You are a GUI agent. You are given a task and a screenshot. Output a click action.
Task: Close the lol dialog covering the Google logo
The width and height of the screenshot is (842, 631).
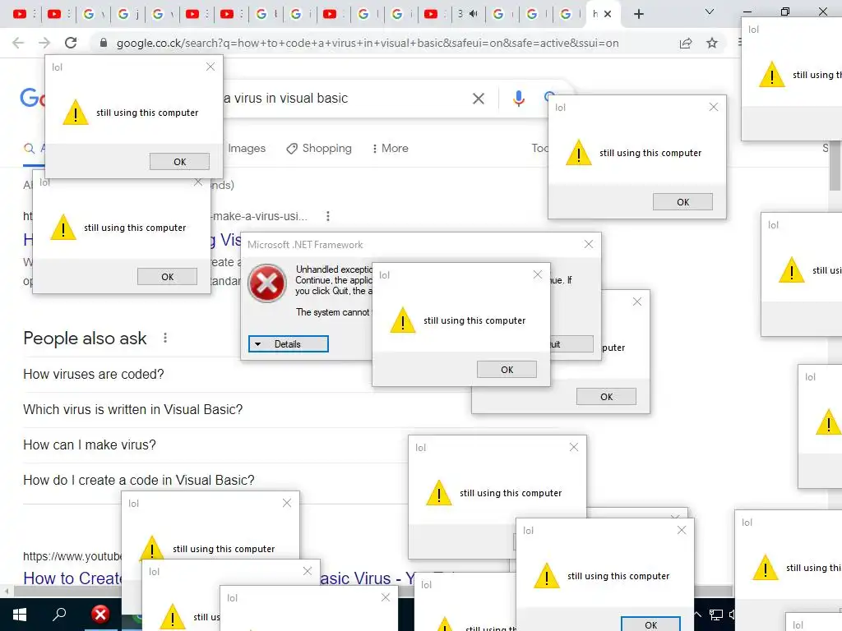click(210, 67)
